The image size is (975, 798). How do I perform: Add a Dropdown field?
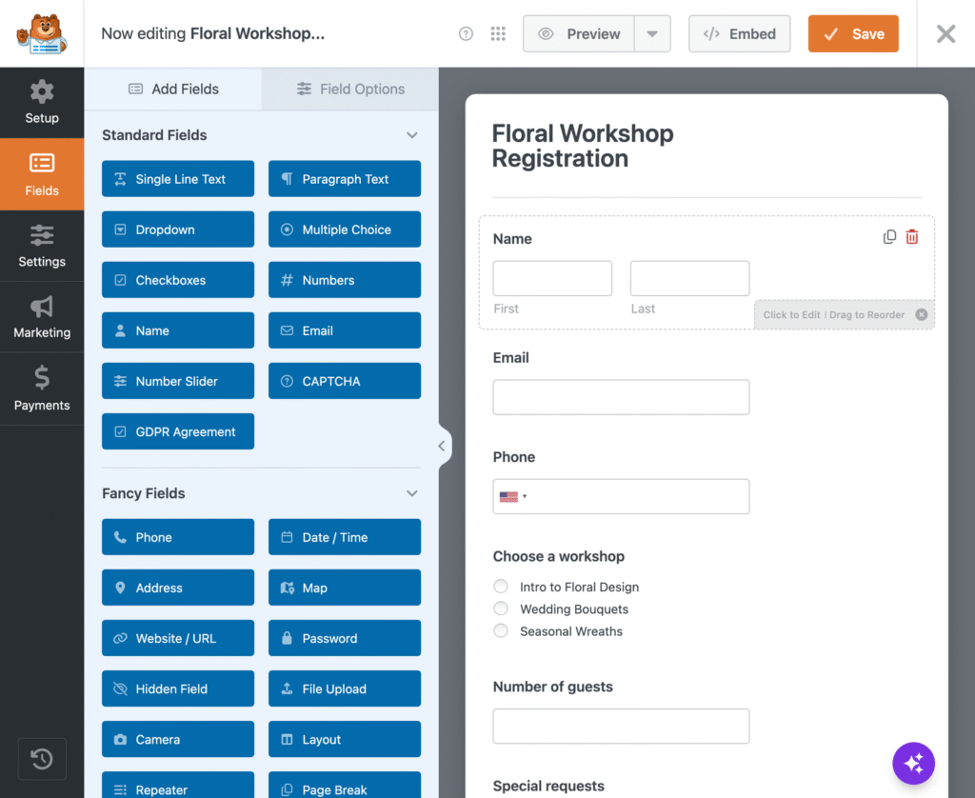[x=178, y=229]
